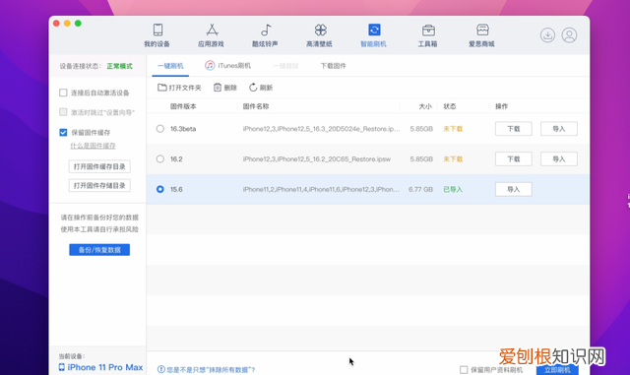The image size is (630, 375).
Task: Click 打开文件夹 open folder toolbar item
Action: 179,88
